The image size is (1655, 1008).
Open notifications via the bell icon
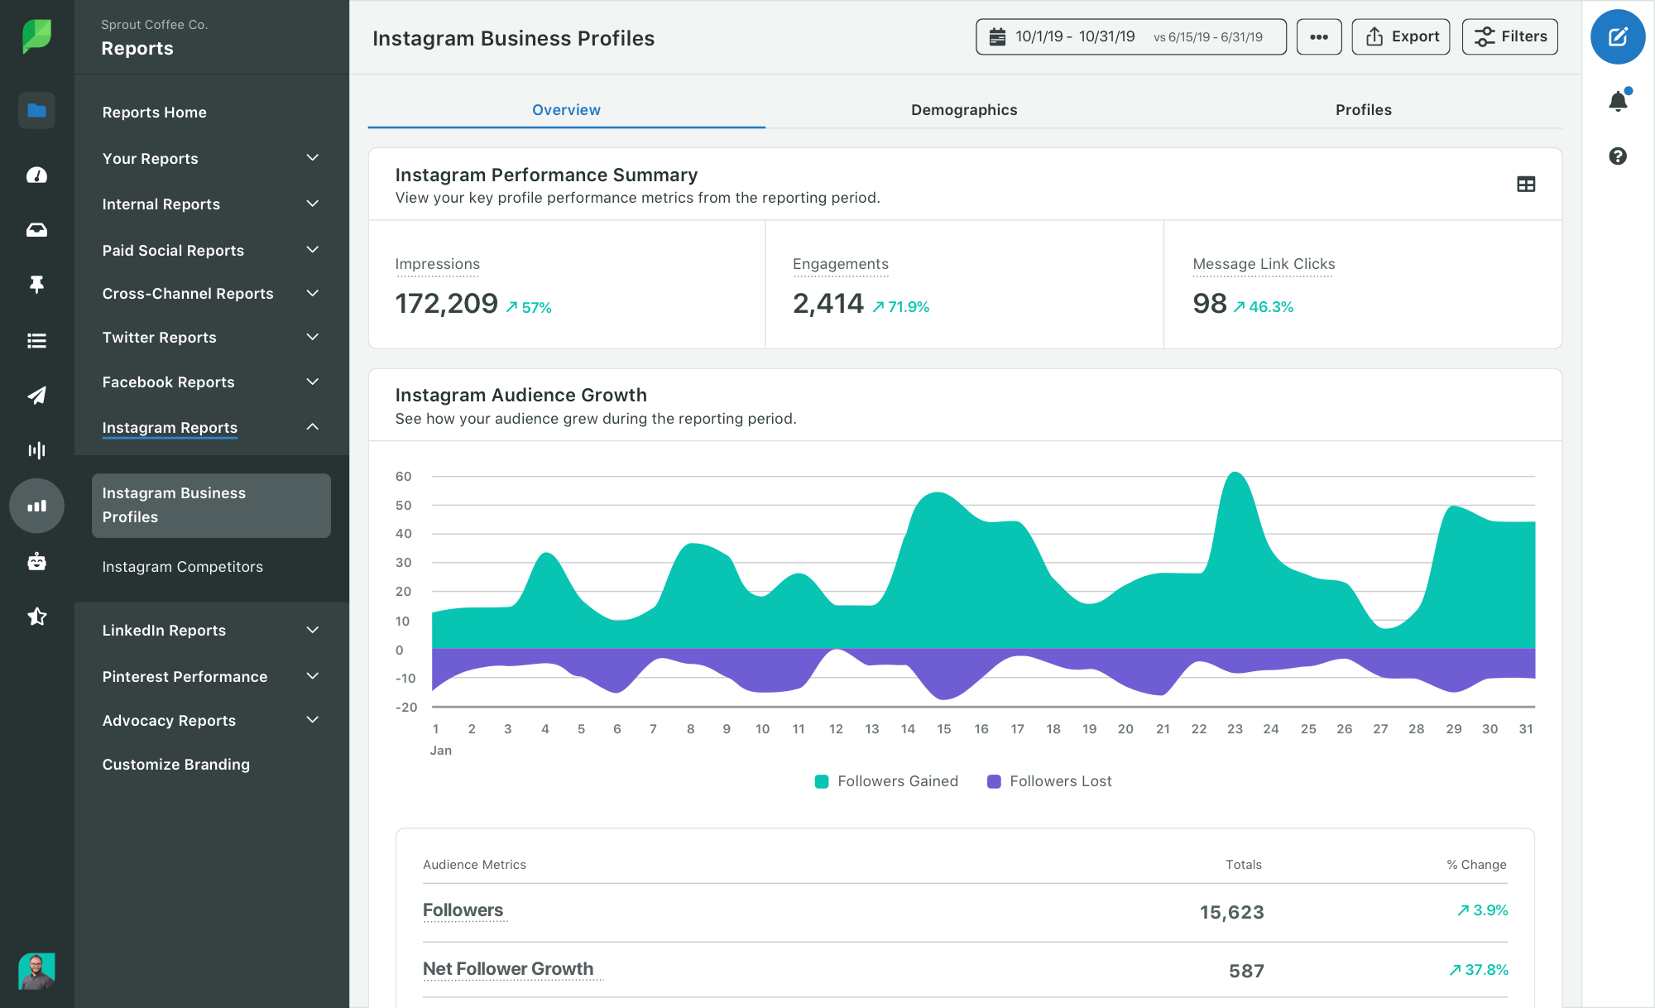tap(1618, 99)
